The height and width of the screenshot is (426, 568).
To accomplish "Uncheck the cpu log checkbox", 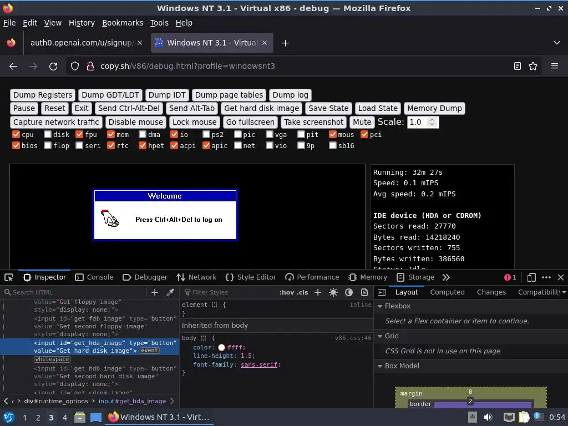I will [16, 135].
